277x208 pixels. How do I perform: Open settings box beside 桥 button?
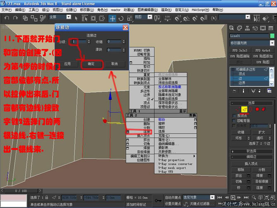(248, 188)
